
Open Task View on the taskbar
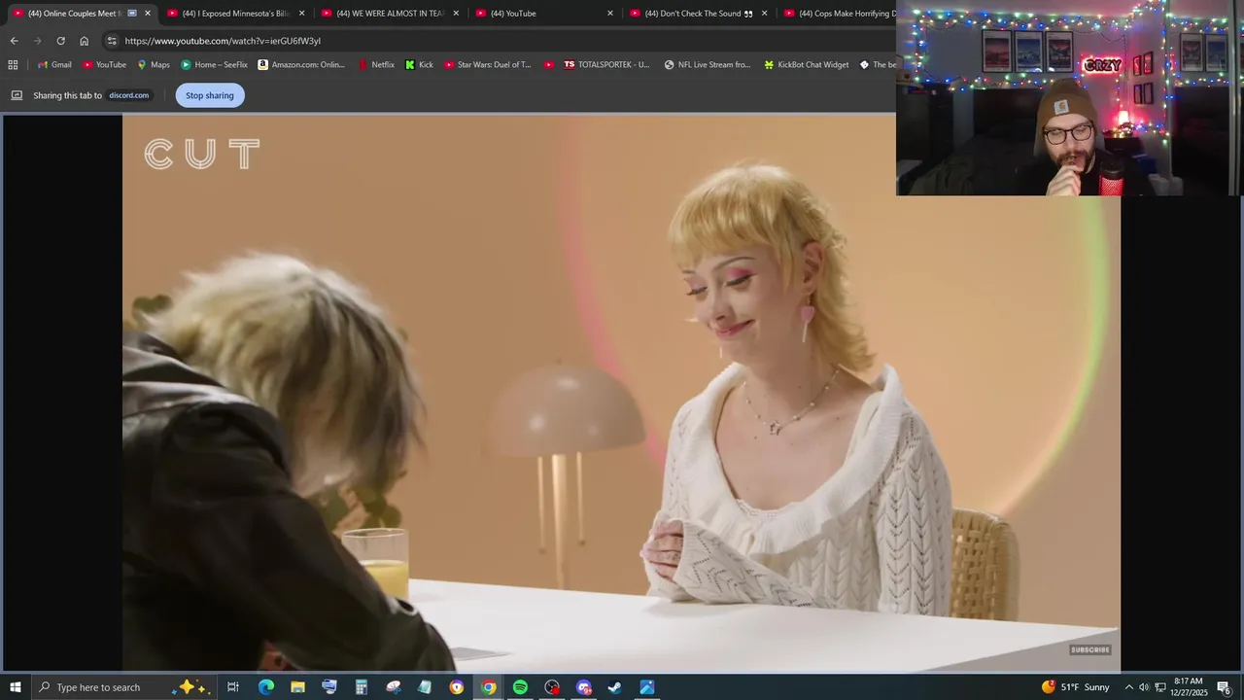[233, 687]
